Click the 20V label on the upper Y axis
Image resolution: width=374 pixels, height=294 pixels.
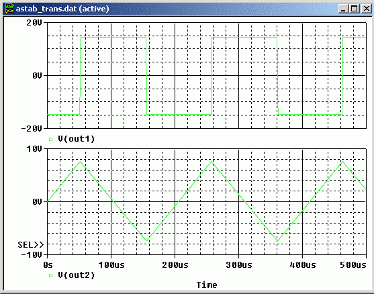[x=34, y=23]
